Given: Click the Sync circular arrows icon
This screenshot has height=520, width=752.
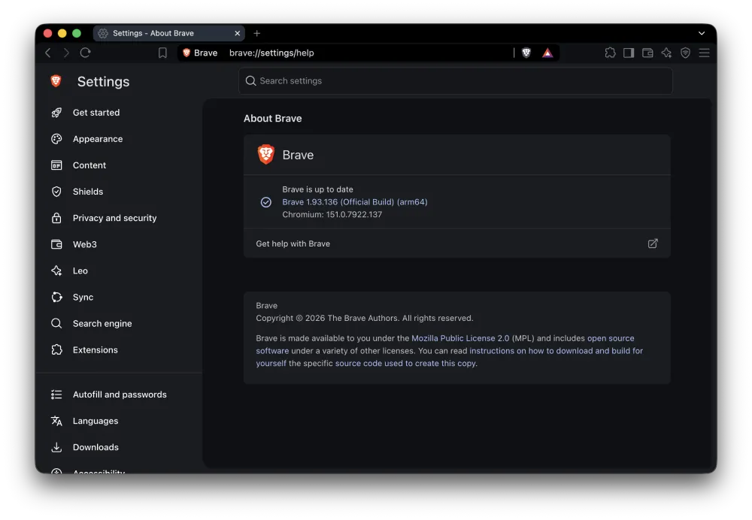Looking at the screenshot, I should point(56,297).
